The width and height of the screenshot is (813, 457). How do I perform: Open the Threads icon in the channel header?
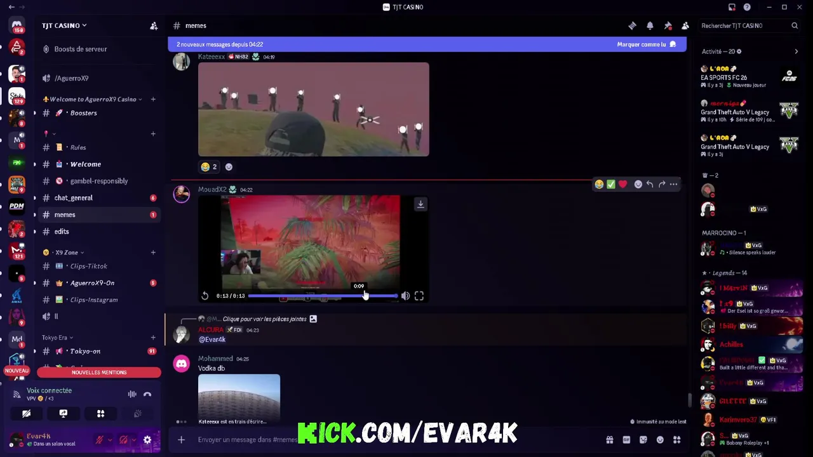click(x=632, y=25)
